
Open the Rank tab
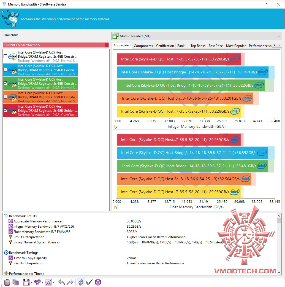181,46
